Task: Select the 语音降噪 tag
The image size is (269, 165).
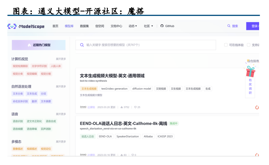Action: coord(32,129)
